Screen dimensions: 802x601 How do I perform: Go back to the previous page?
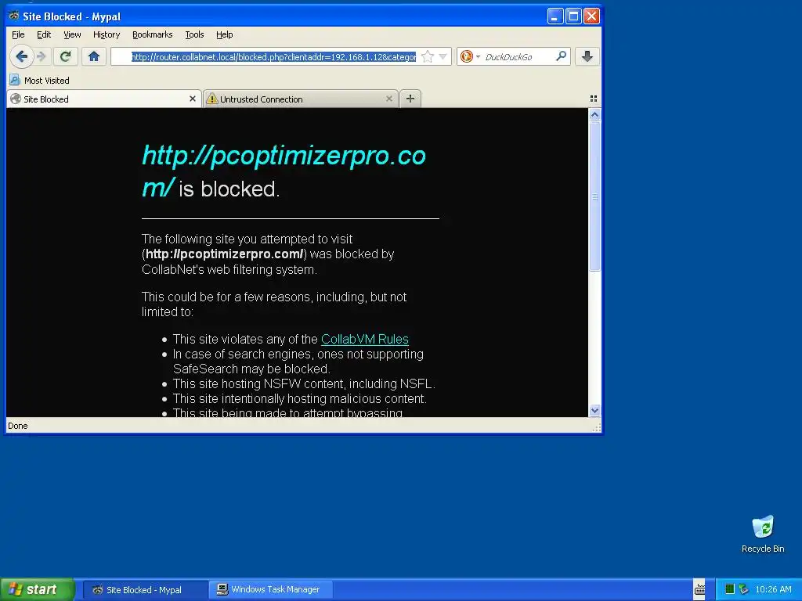click(x=21, y=56)
